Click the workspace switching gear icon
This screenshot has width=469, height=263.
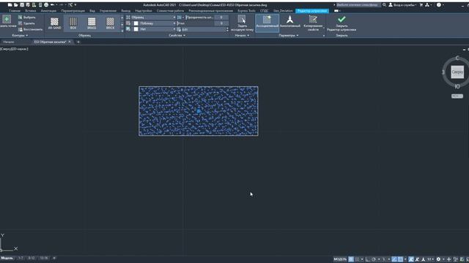coord(438,259)
